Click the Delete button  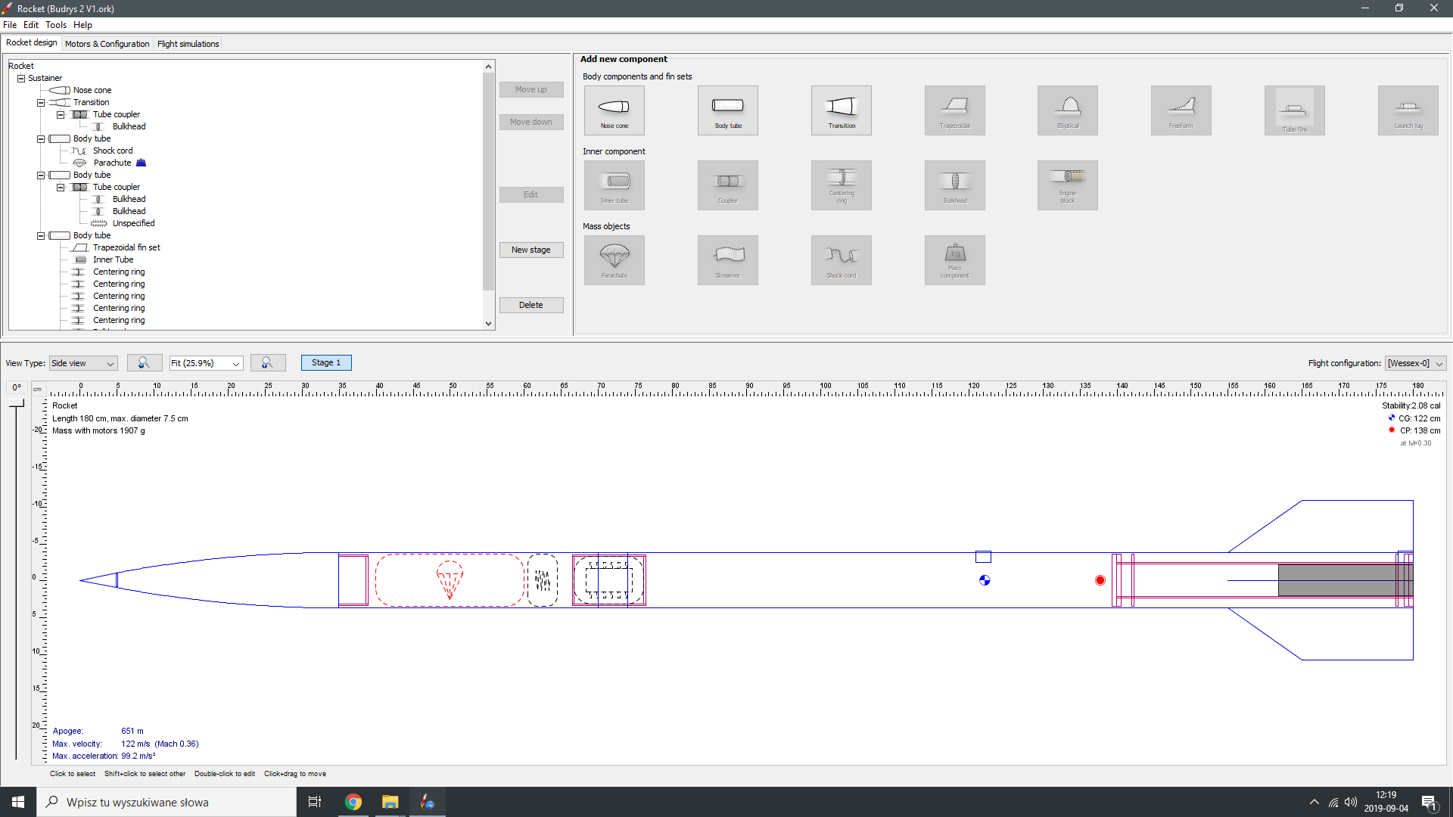coord(530,305)
